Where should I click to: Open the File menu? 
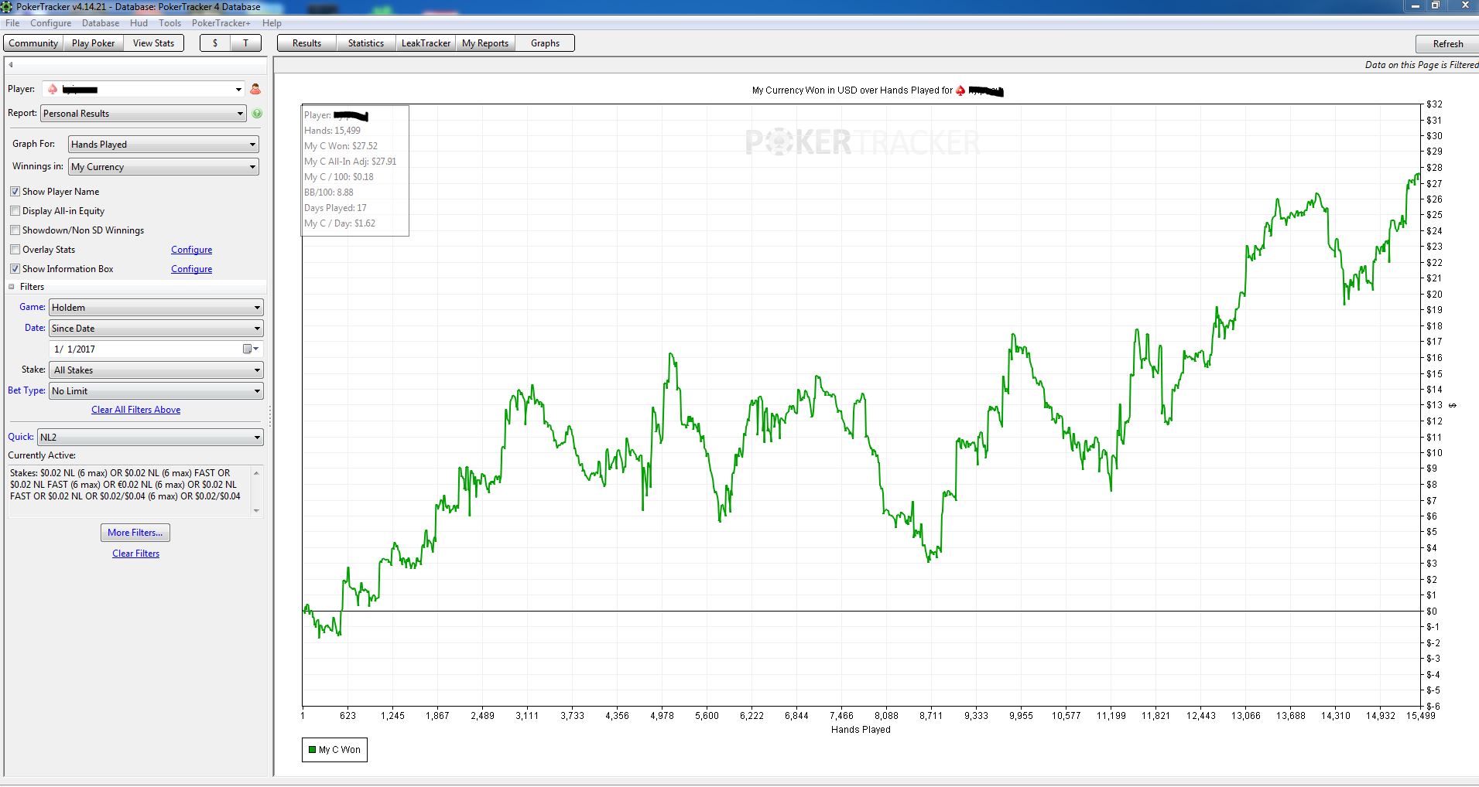(x=12, y=23)
